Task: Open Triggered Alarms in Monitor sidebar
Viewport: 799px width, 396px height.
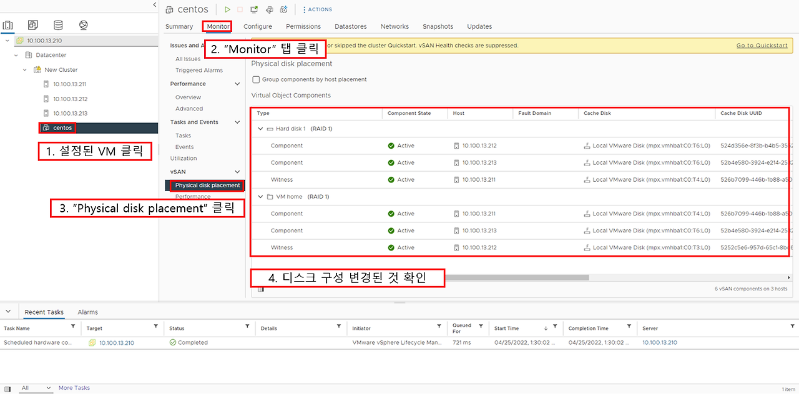Action: point(199,71)
